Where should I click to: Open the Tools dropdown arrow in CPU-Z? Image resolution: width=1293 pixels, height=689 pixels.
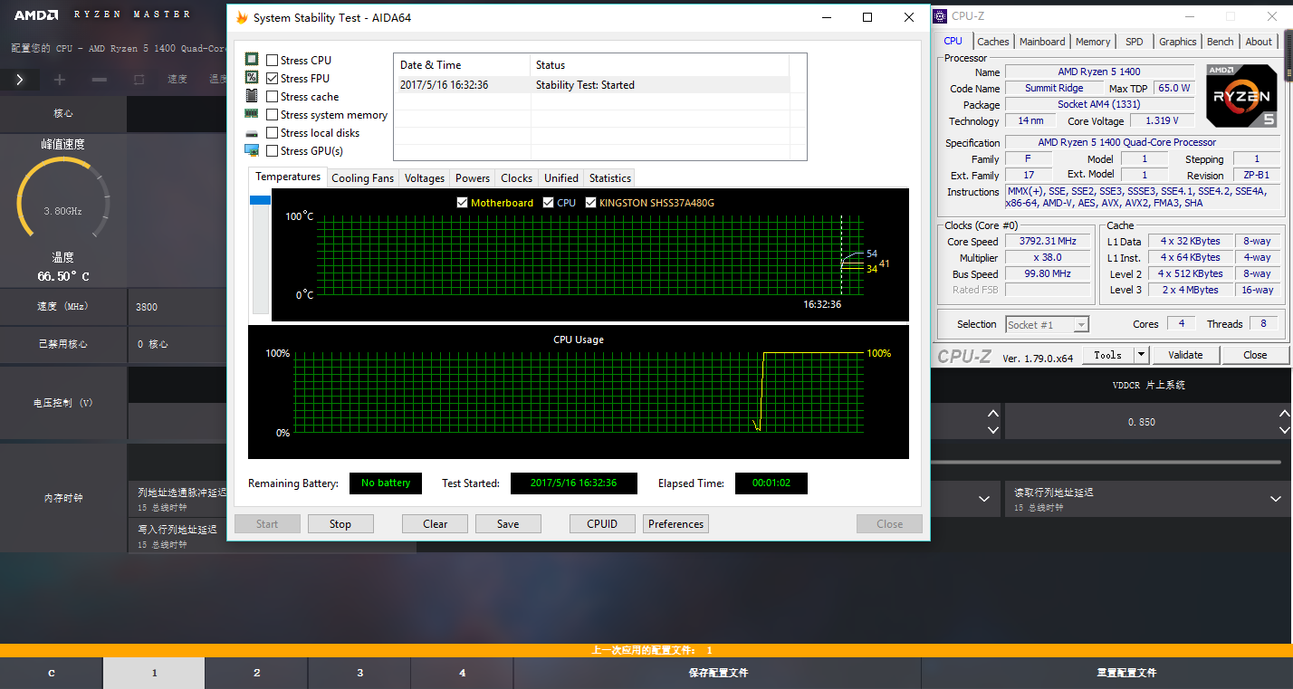1141,355
